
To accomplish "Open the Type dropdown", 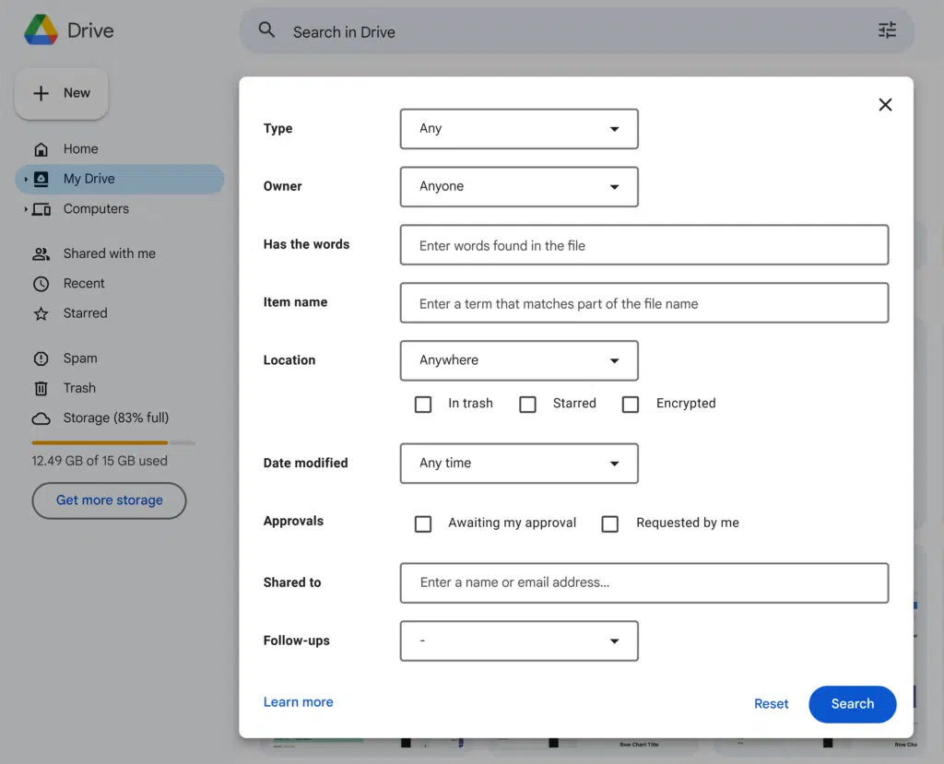I will [x=519, y=129].
